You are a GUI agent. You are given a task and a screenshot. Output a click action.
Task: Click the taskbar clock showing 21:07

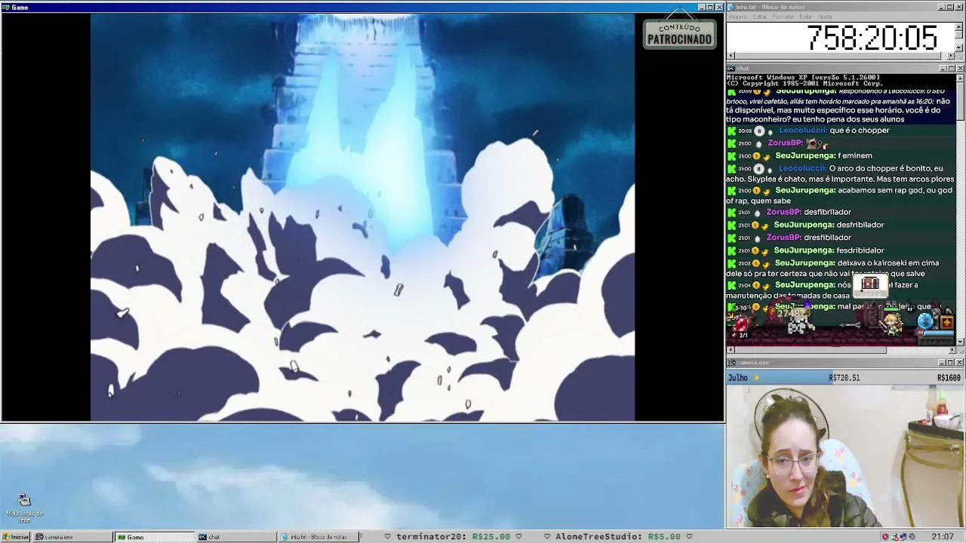942,537
